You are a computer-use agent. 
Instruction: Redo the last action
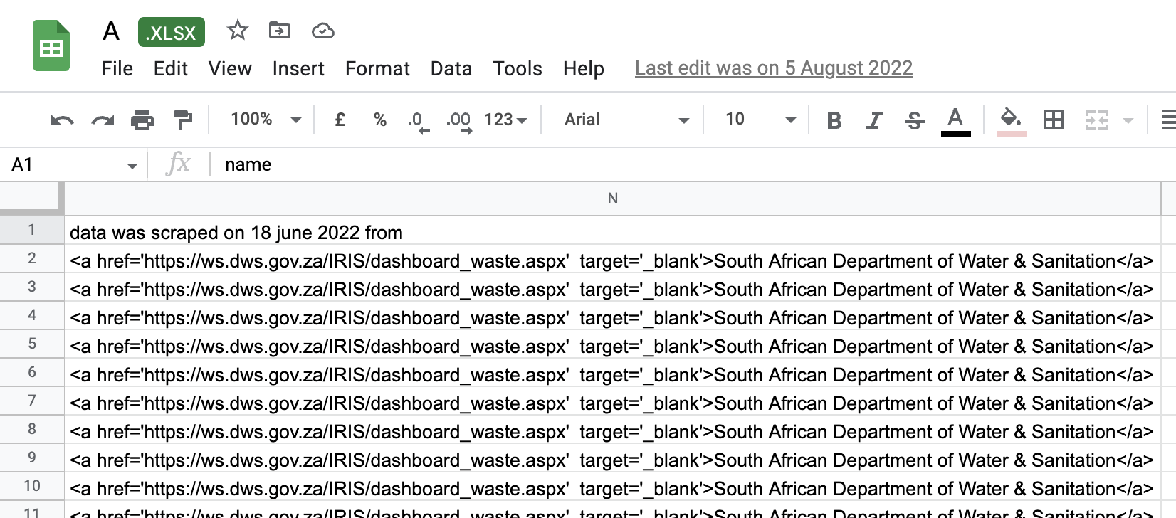pos(103,120)
